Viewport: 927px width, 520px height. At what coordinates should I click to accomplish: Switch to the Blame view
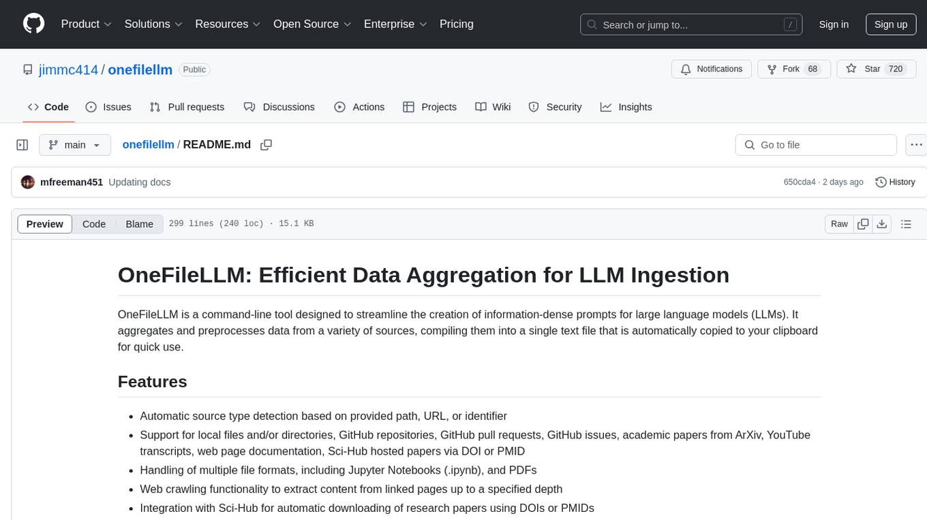point(139,224)
